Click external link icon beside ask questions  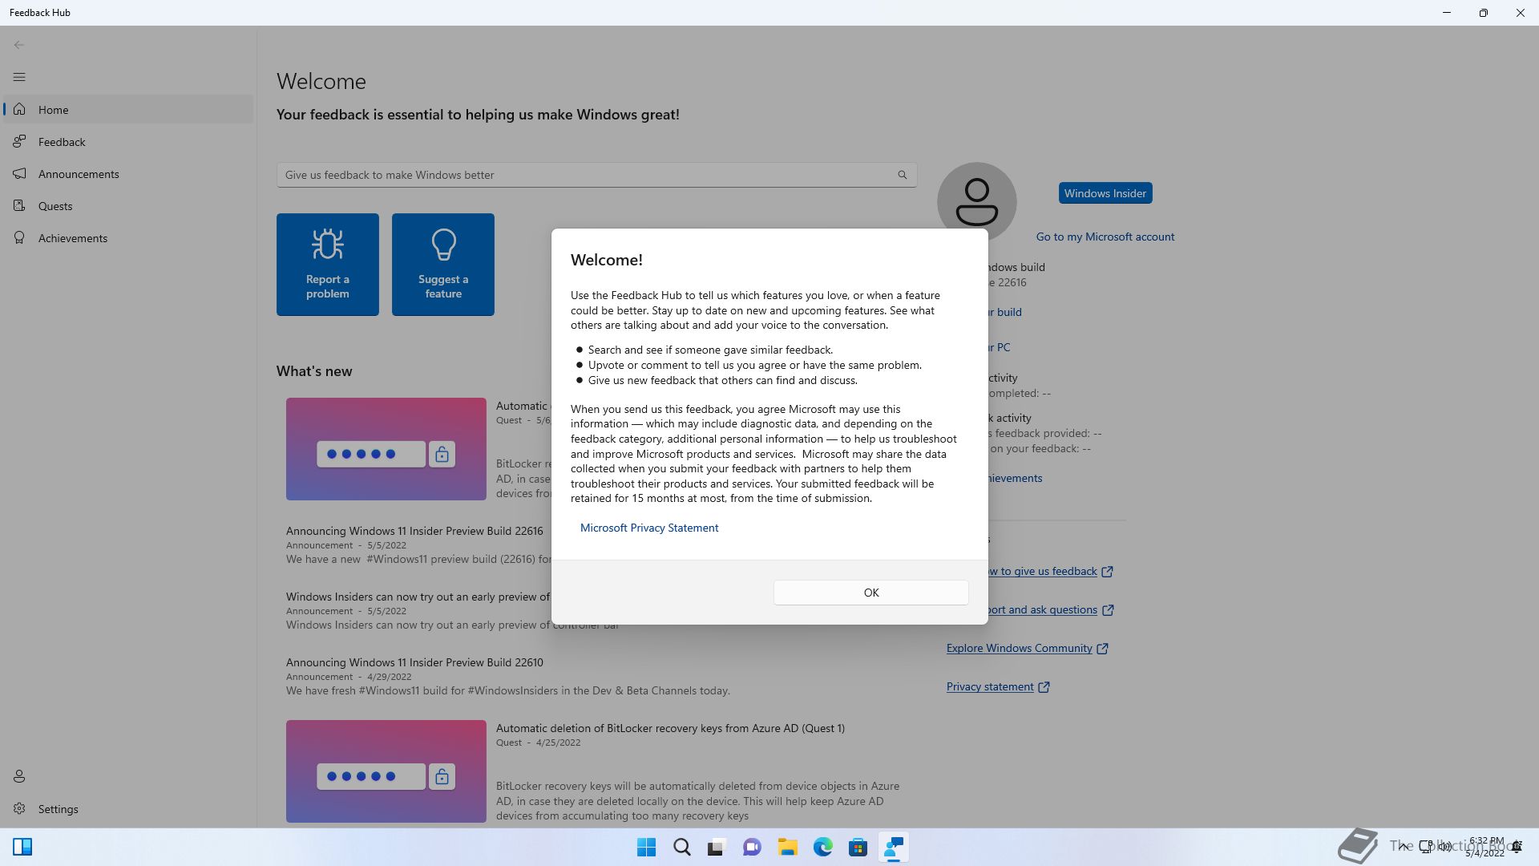click(x=1108, y=610)
